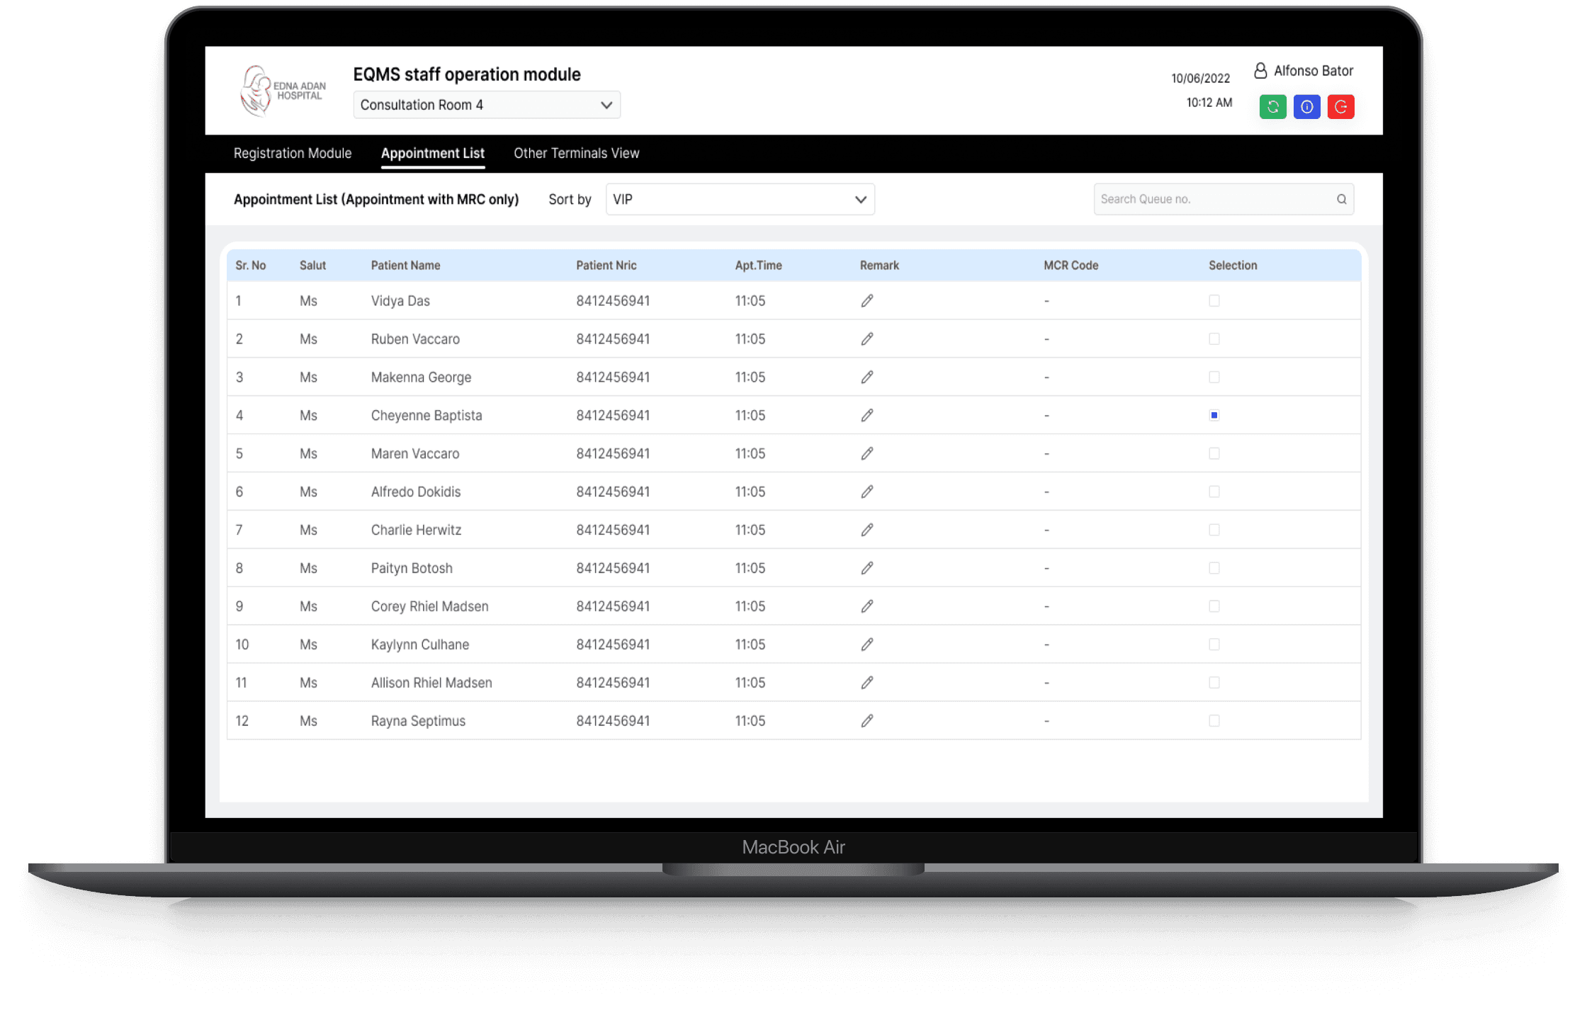Click the user profile icon beside Alfonso Bator

(x=1260, y=71)
